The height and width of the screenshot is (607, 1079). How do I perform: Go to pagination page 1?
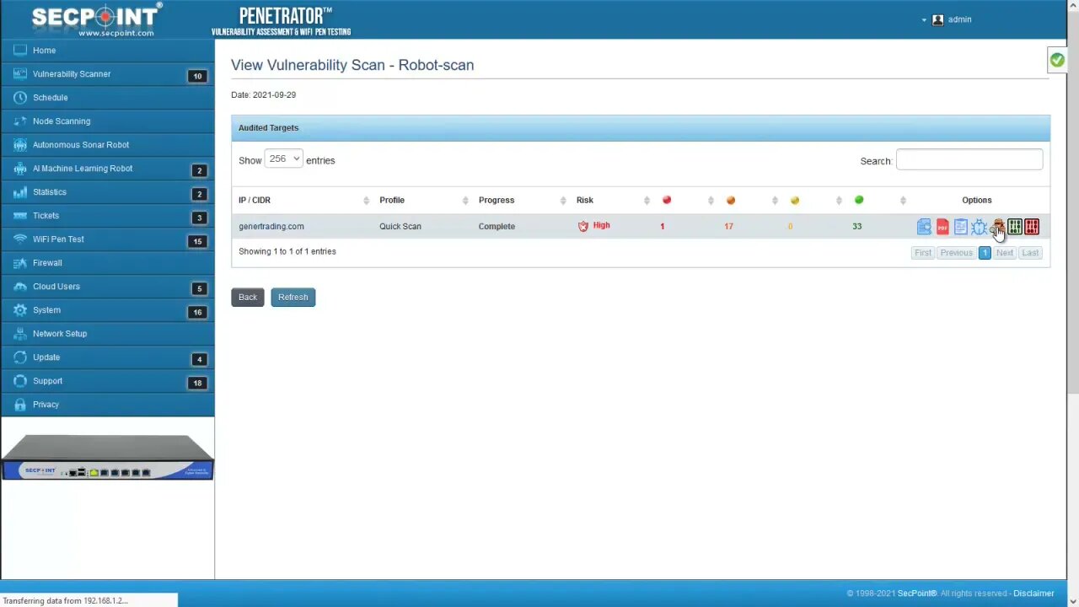[985, 253]
